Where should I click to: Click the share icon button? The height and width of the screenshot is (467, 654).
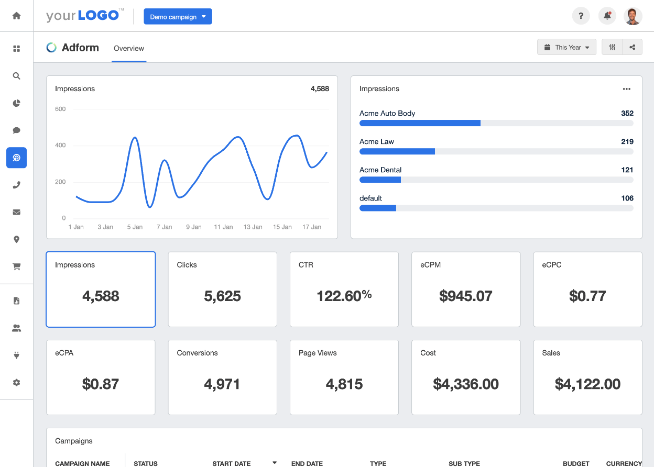click(x=633, y=47)
